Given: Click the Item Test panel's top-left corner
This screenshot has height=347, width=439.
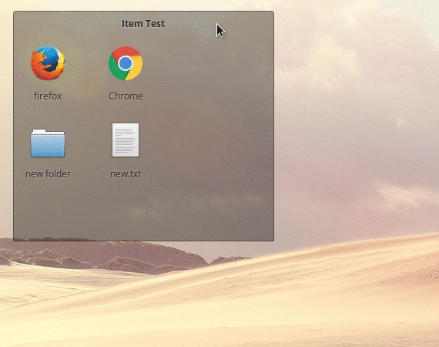Looking at the screenshot, I should (15, 12).
